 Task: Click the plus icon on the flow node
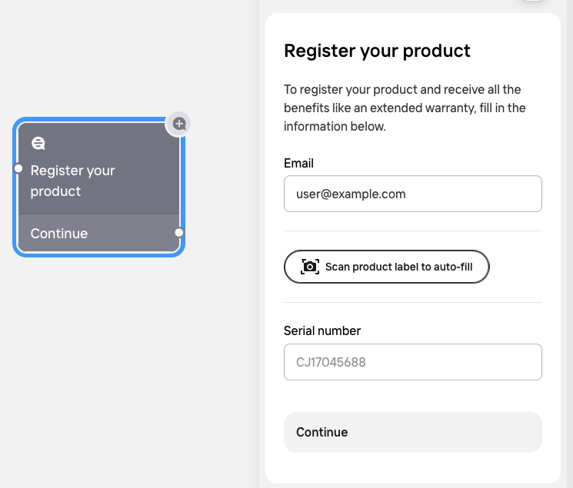[179, 123]
